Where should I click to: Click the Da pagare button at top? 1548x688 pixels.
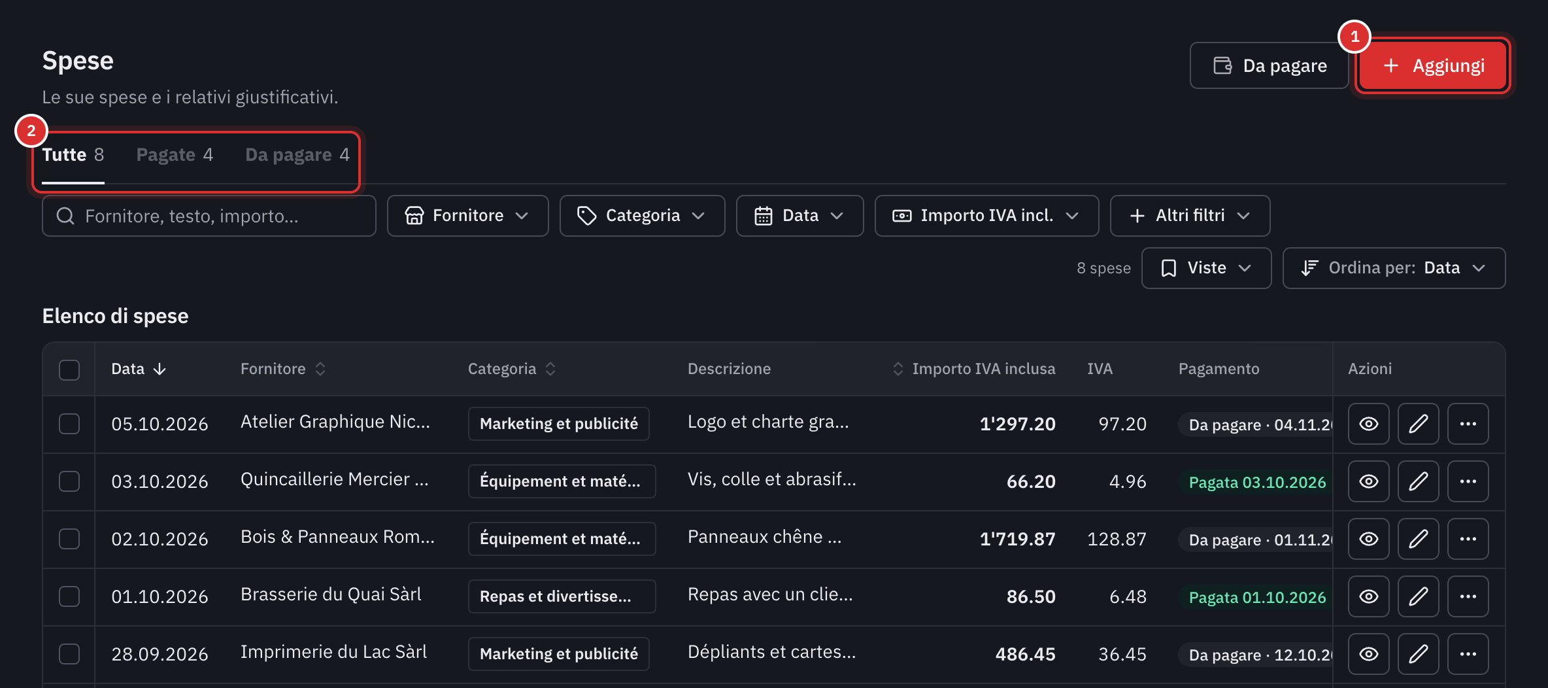pos(1269,65)
